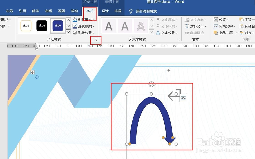This screenshot has width=255, height=159.
Task: Click the shape fill paint bucket icon
Action: [x=75, y=20]
